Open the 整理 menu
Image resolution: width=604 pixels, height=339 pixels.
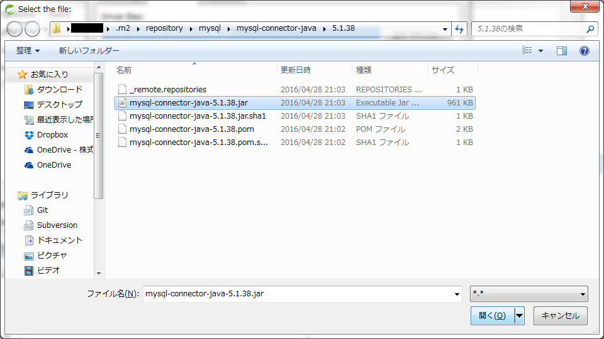28,51
